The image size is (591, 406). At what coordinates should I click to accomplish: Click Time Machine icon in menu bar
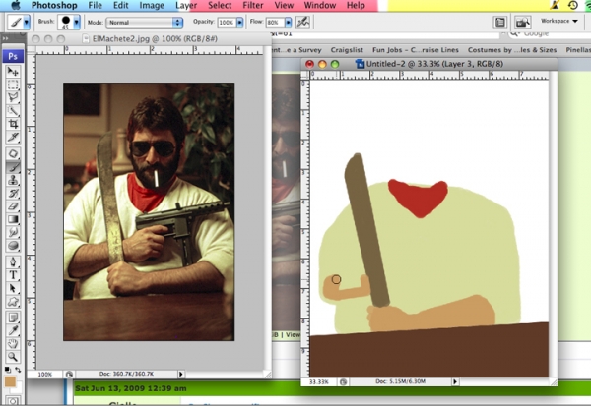click(573, 5)
